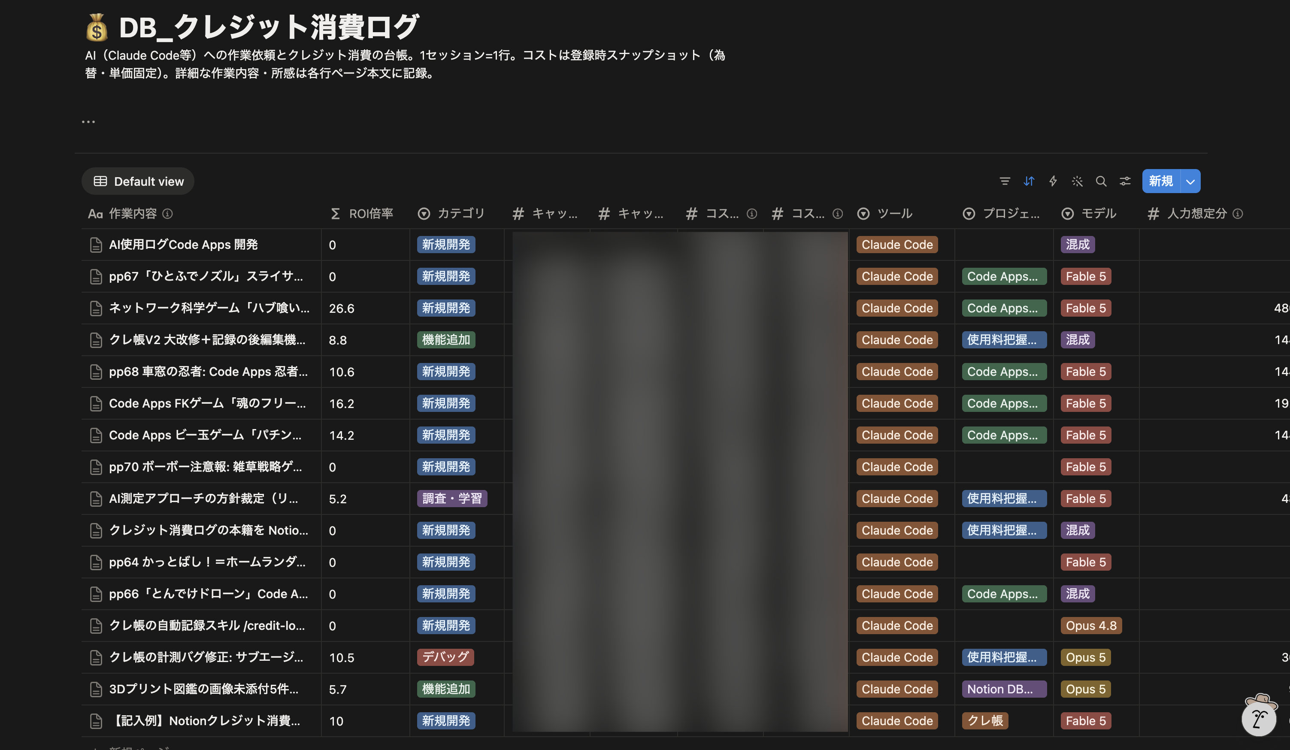Click the page icon of pp68 車窓の忍者 row
This screenshot has width=1290, height=750.
[x=96, y=372]
